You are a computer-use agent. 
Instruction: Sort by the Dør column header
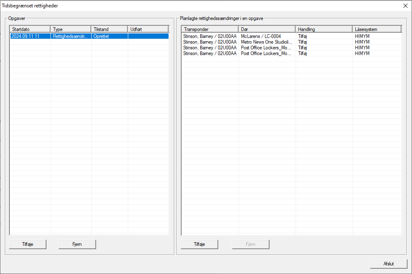pos(267,29)
